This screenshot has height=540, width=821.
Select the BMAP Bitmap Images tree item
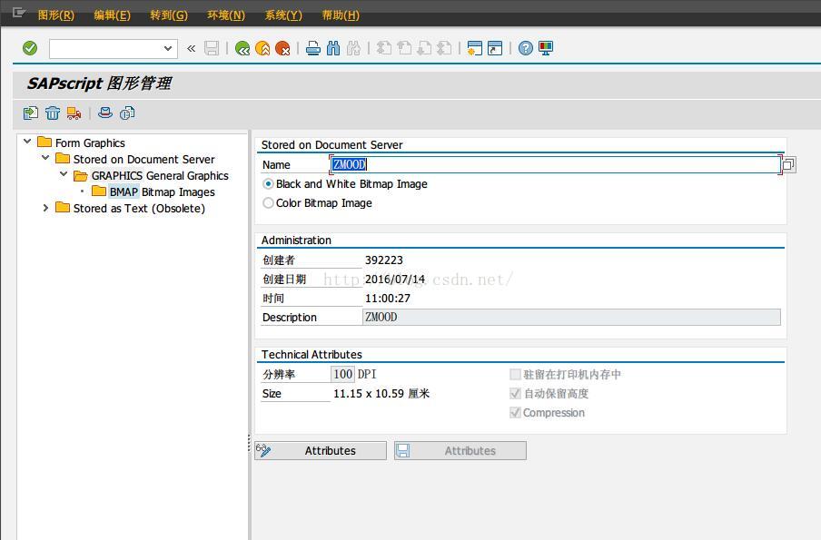tap(162, 192)
